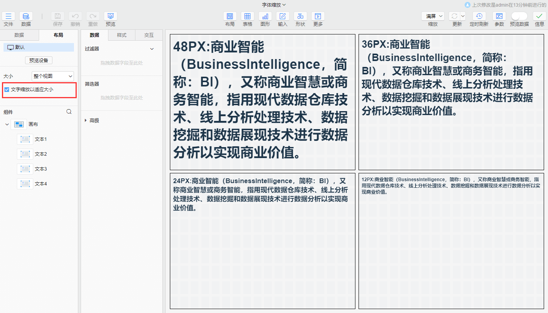Click the 预览设备 button
The width and height of the screenshot is (548, 313).
click(39, 60)
